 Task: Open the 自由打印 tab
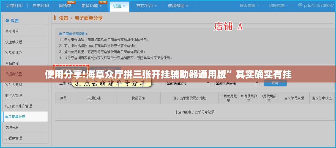40,5
